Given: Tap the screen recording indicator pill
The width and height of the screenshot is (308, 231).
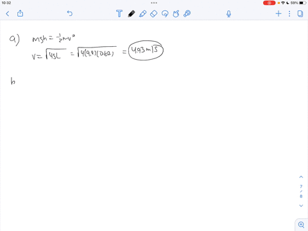Looking at the screenshot, I should [x=269, y=3].
